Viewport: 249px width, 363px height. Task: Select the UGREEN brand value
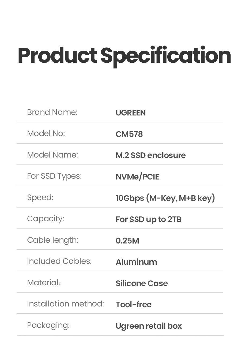click(x=131, y=113)
